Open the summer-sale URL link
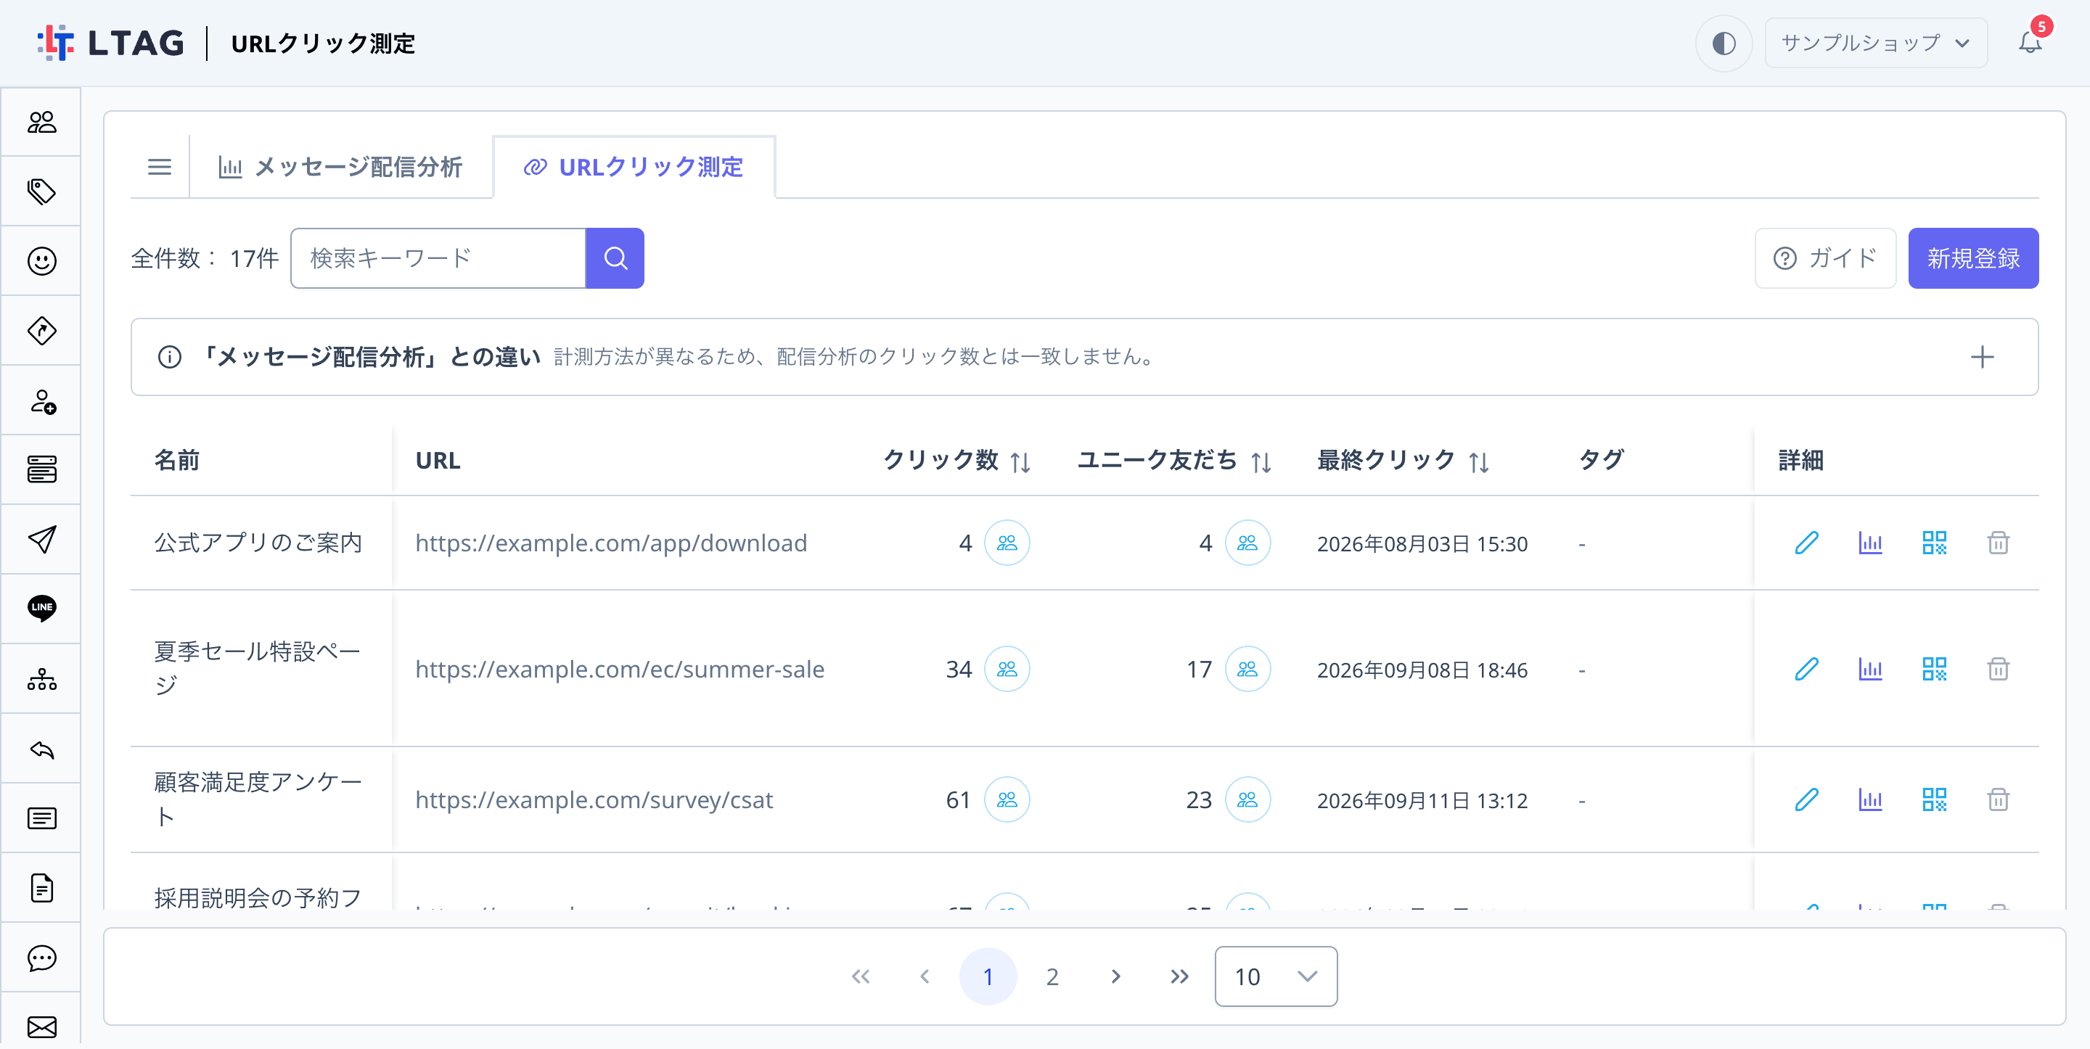The width and height of the screenshot is (2090, 1049). 620,670
